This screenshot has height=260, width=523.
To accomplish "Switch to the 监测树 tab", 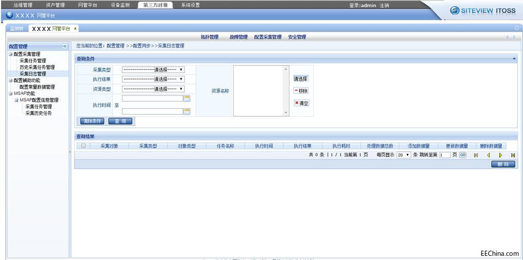I will coord(17,29).
